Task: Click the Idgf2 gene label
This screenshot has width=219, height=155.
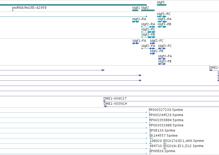Action: (x=145, y=7)
